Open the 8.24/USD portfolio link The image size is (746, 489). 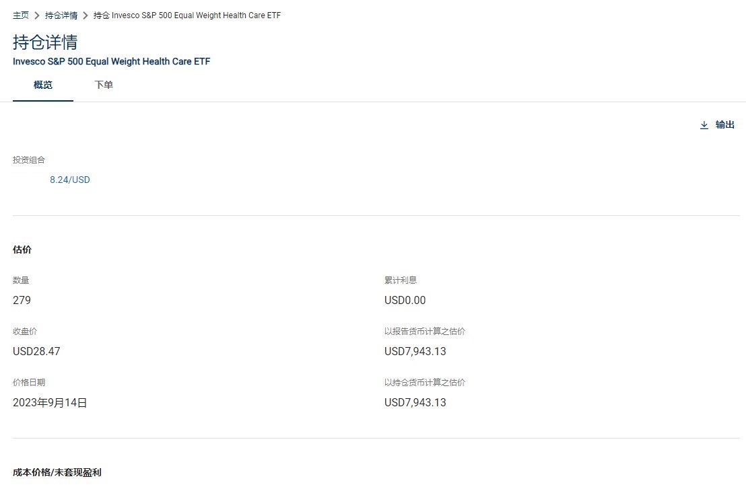tap(70, 180)
